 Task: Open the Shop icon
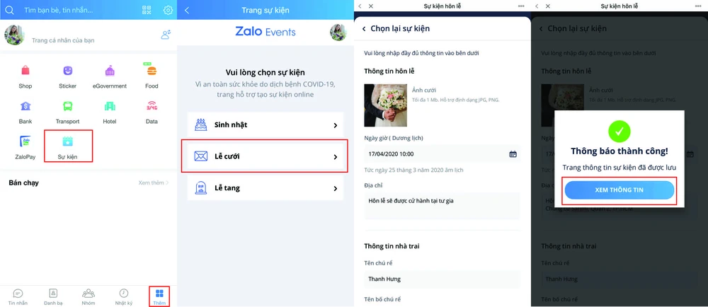[x=25, y=71]
